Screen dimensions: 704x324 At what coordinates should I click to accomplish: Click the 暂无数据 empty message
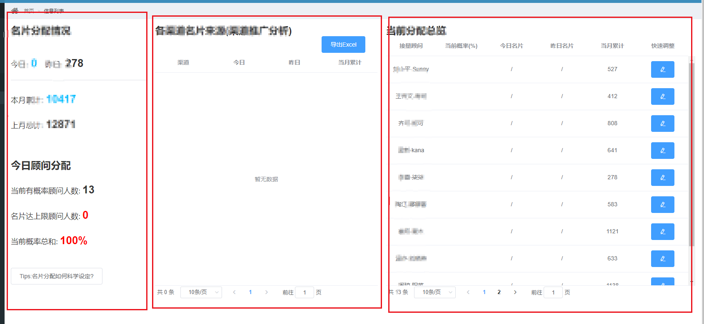[x=266, y=179]
